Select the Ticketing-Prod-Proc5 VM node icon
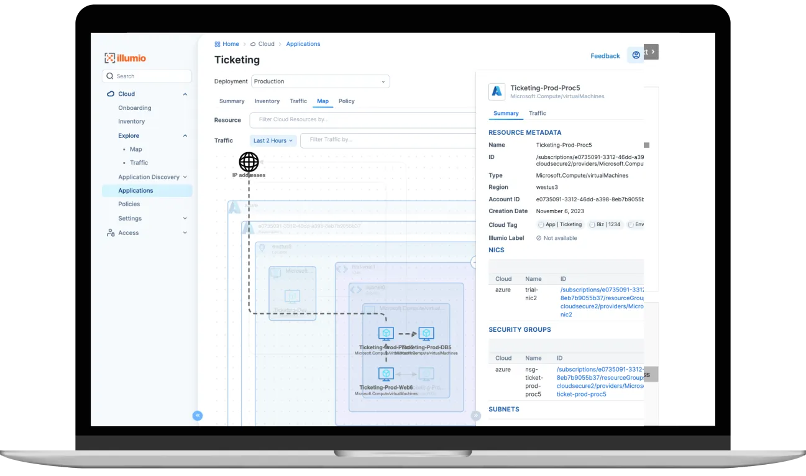 [386, 334]
